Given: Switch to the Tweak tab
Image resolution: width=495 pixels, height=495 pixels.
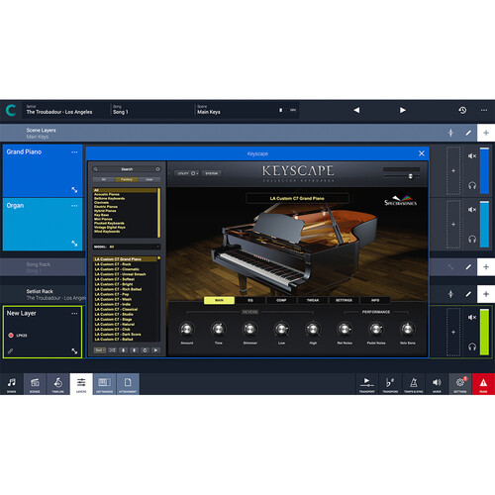Looking at the screenshot, I should [x=313, y=300].
